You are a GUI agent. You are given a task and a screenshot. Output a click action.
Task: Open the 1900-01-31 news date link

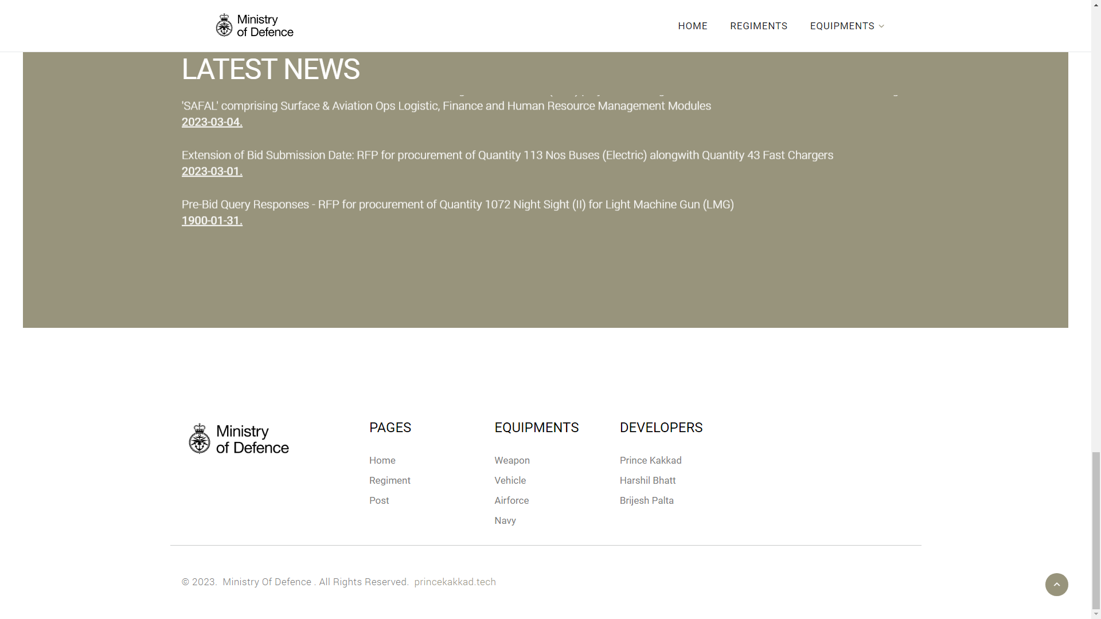click(x=211, y=220)
